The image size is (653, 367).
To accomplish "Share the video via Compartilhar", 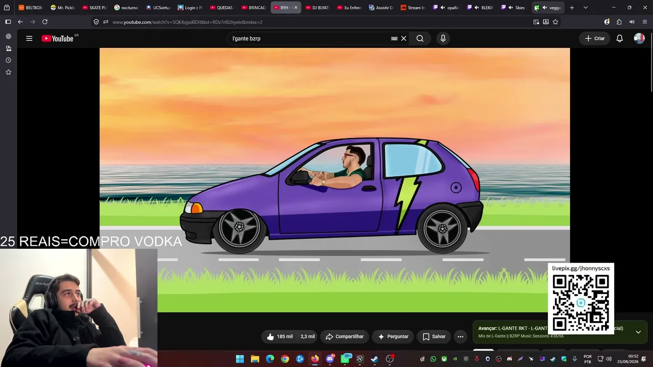I will (345, 336).
